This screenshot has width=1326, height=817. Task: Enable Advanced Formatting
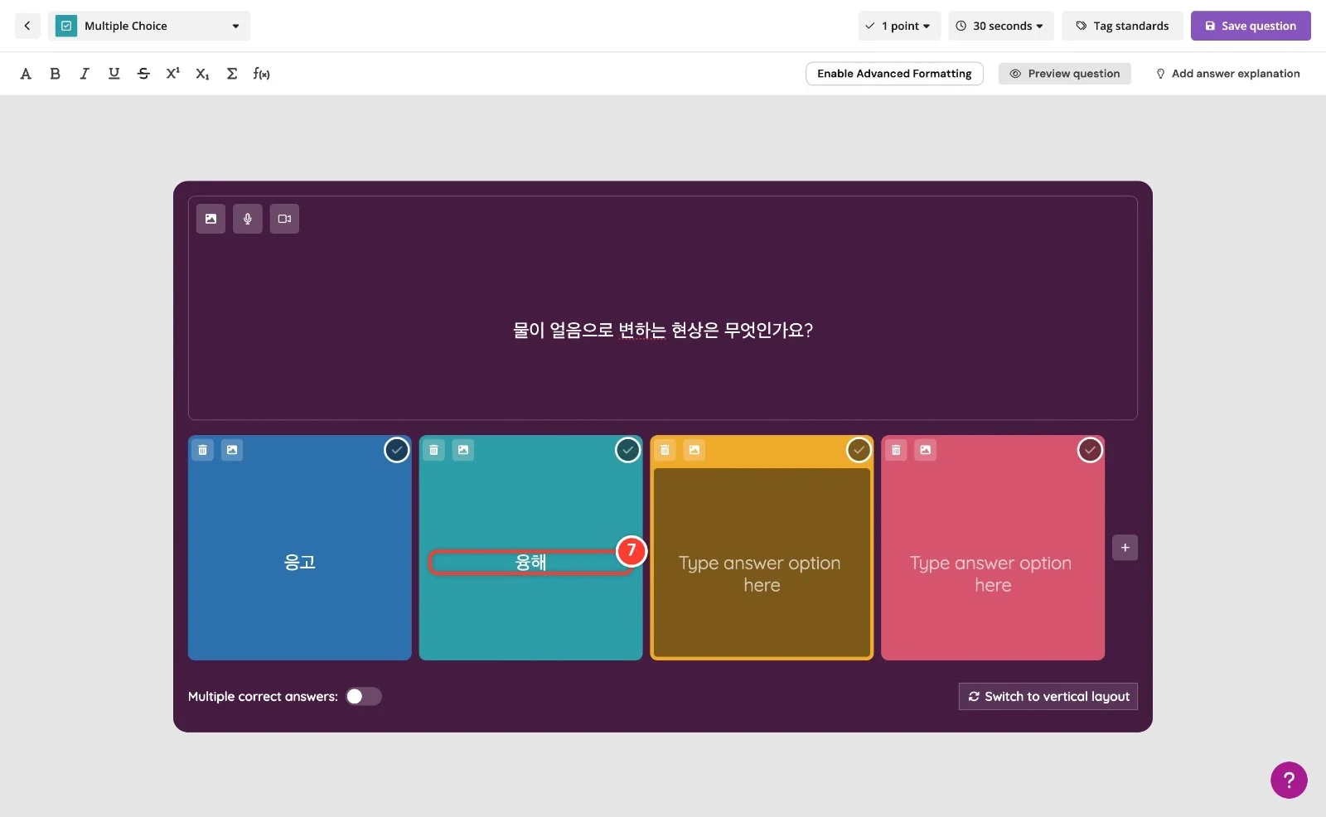click(x=894, y=74)
